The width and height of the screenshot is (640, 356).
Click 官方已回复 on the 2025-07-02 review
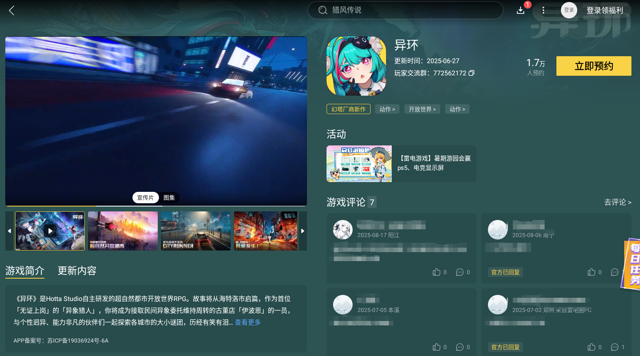[x=505, y=347]
